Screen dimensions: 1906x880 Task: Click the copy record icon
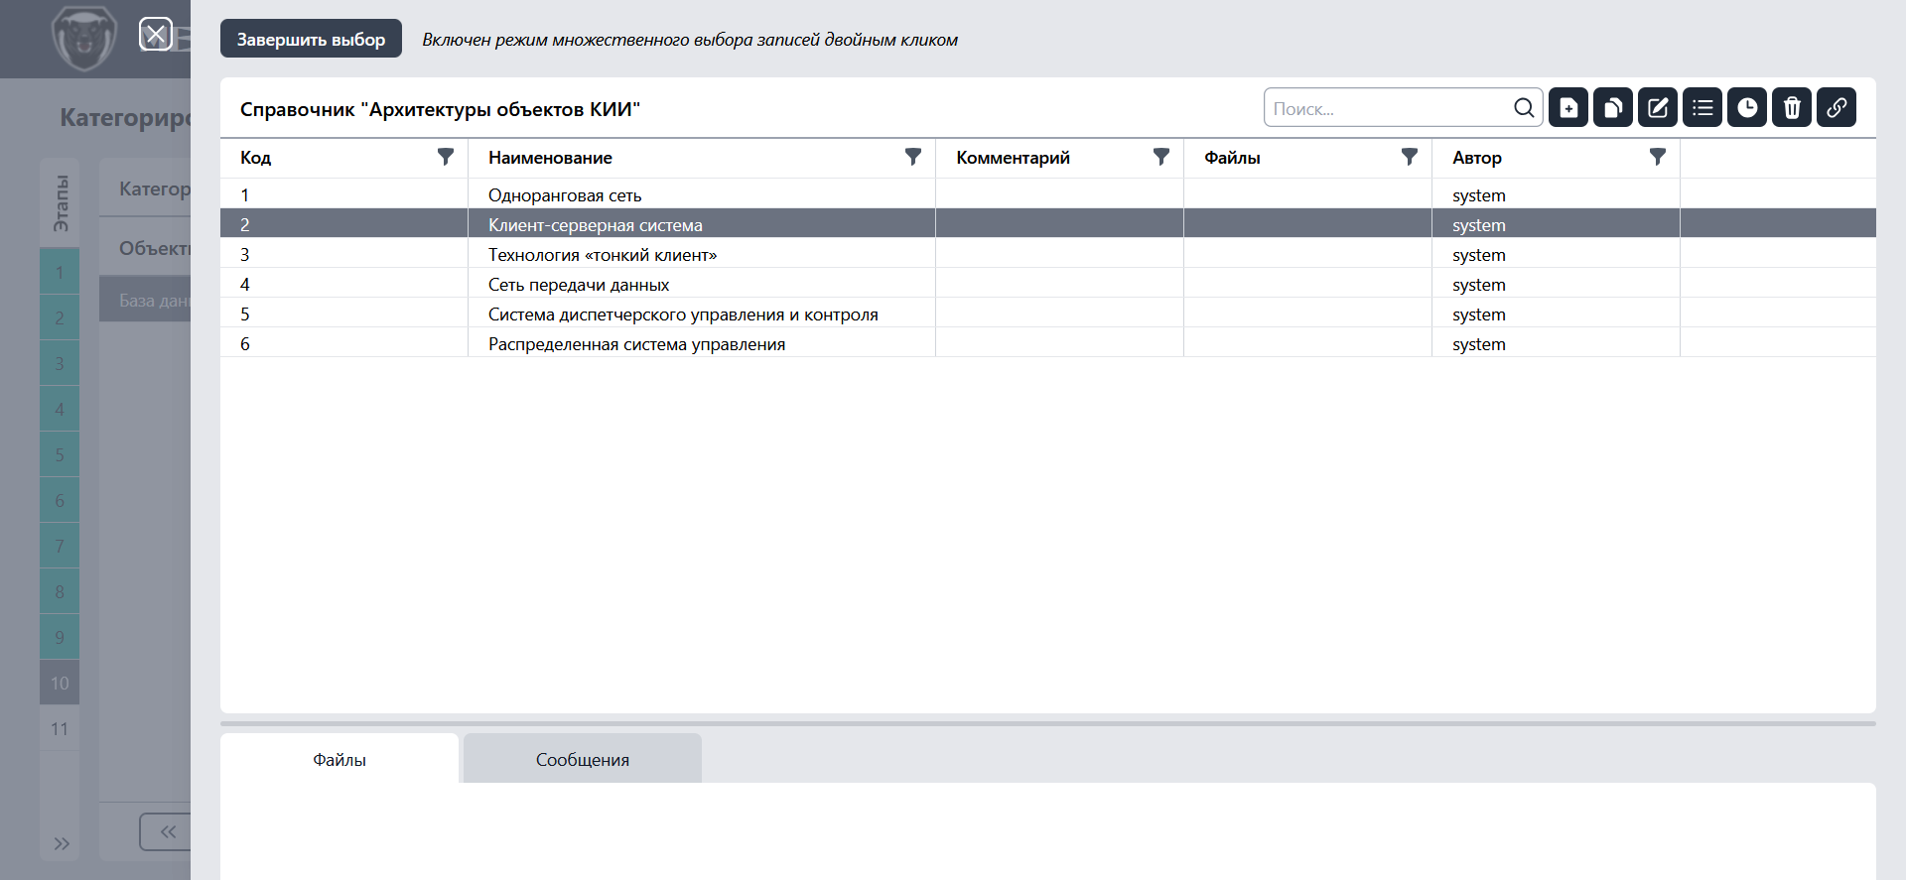click(1613, 108)
